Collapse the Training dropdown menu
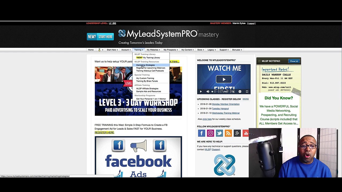Screen dimensions: 342x192 click(x=139, y=50)
